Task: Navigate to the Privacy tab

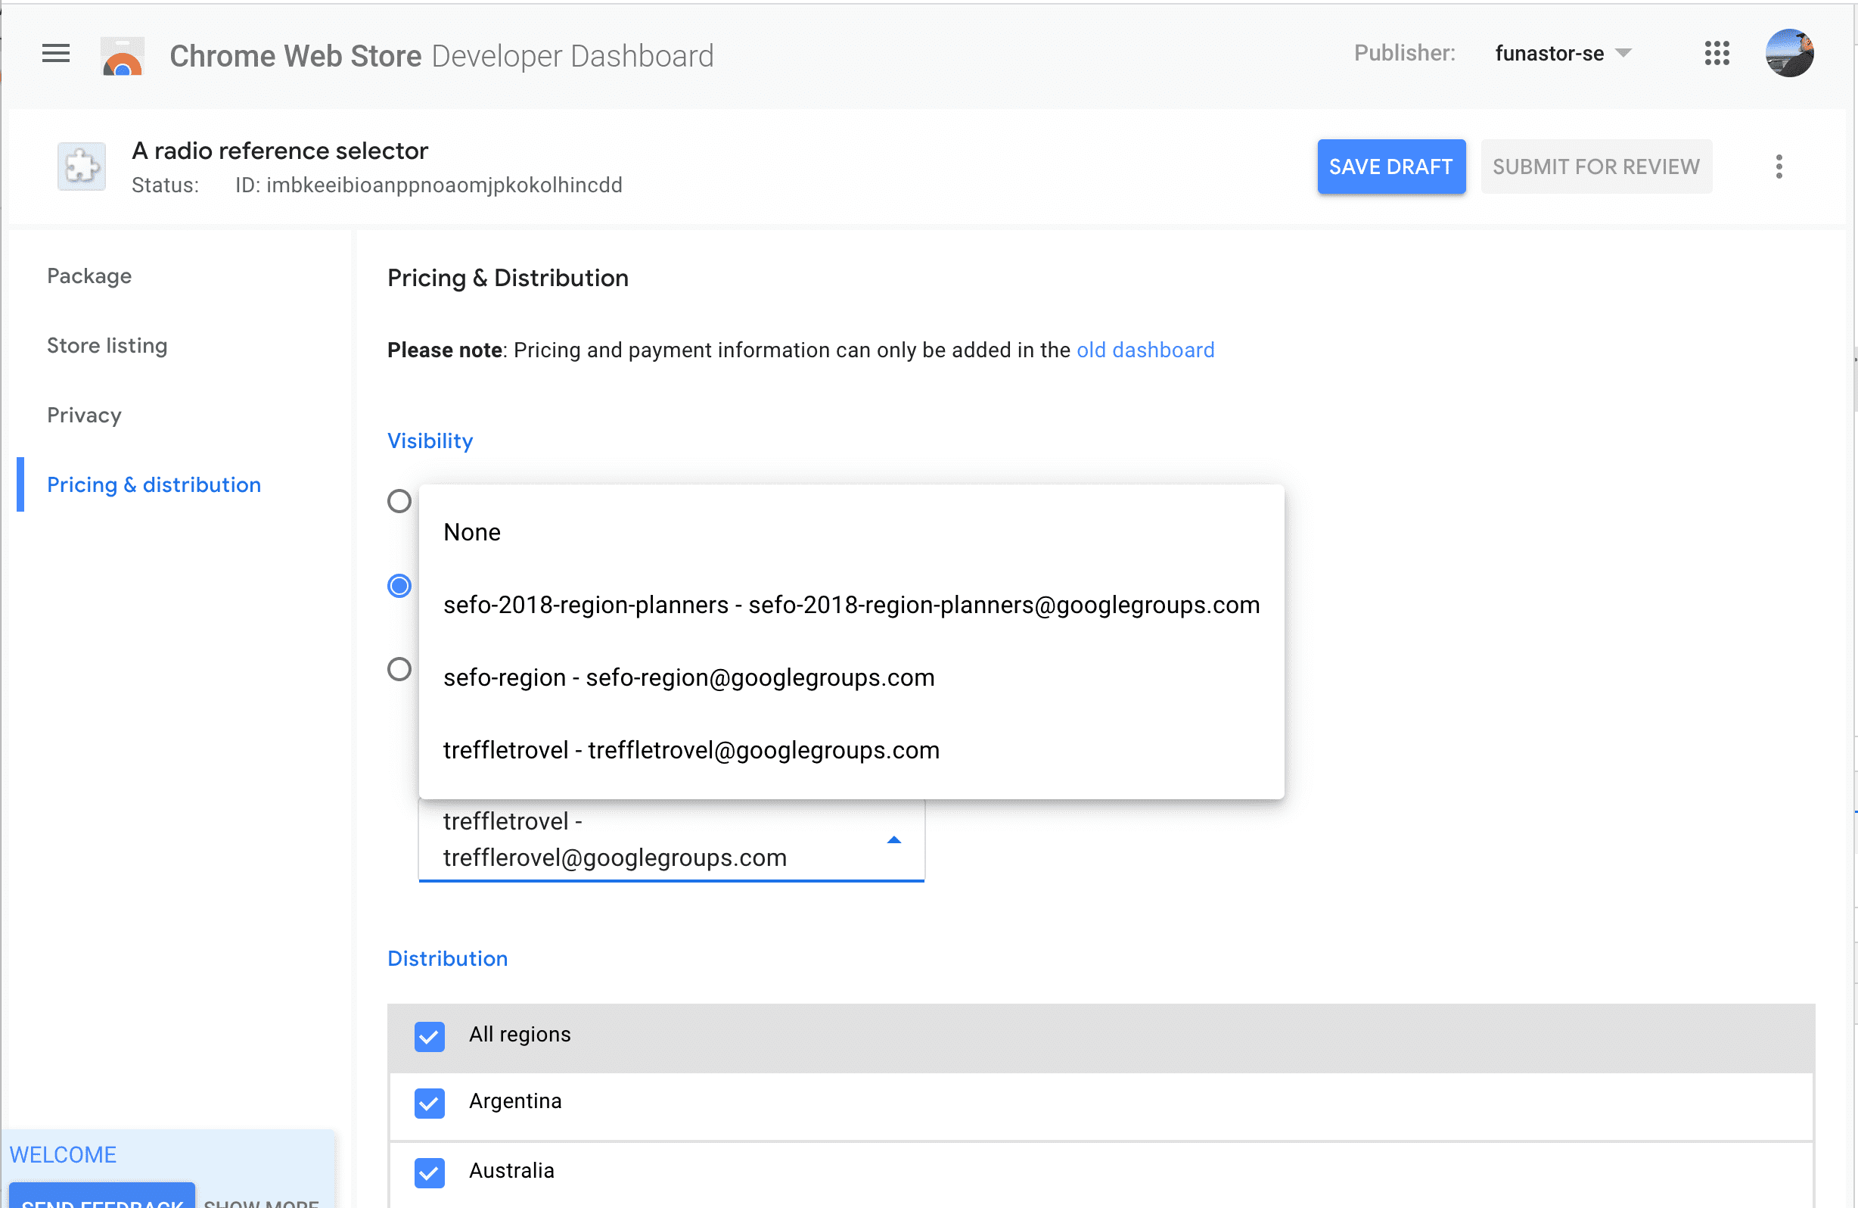Action: click(x=82, y=415)
